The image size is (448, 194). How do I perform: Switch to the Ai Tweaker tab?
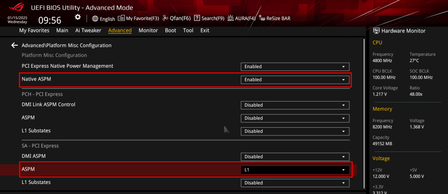pos(88,30)
